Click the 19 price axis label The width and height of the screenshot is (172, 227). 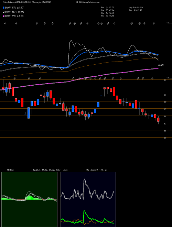point(165,109)
